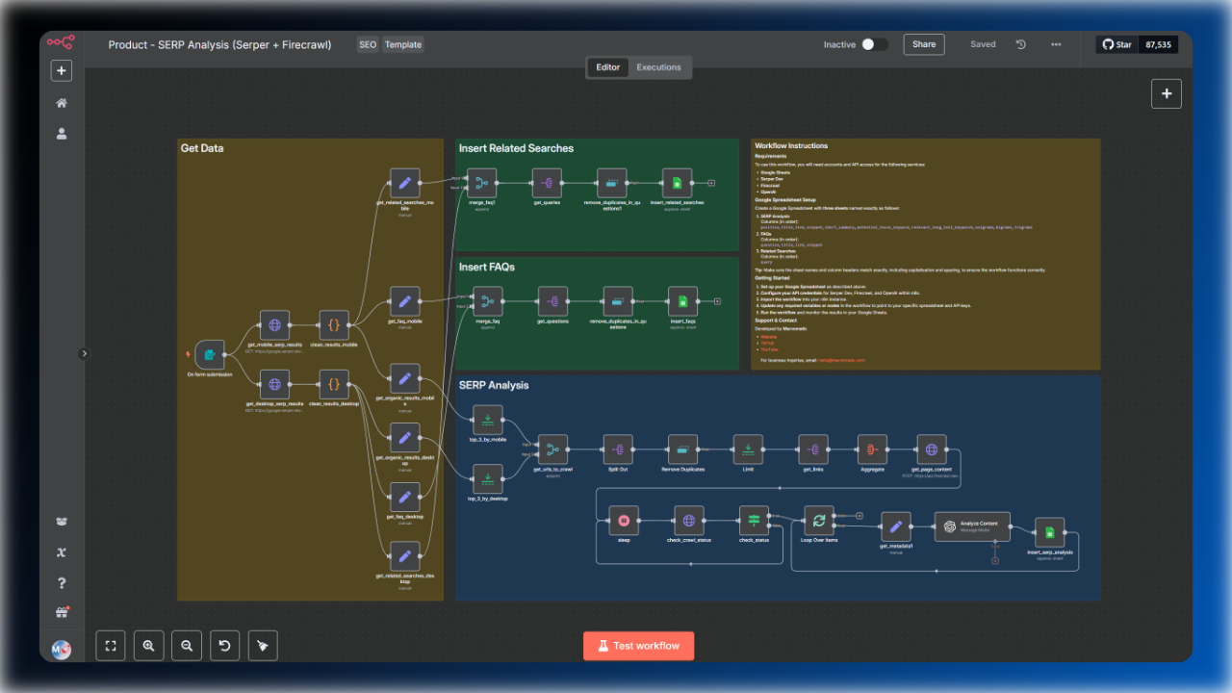This screenshot has height=693, width=1232.
Task: Select the get_queries split node
Action: pyautogui.click(x=547, y=183)
